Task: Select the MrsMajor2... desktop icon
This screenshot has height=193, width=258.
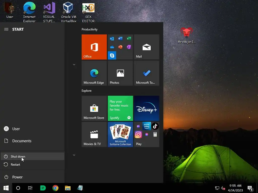Action: (186, 35)
